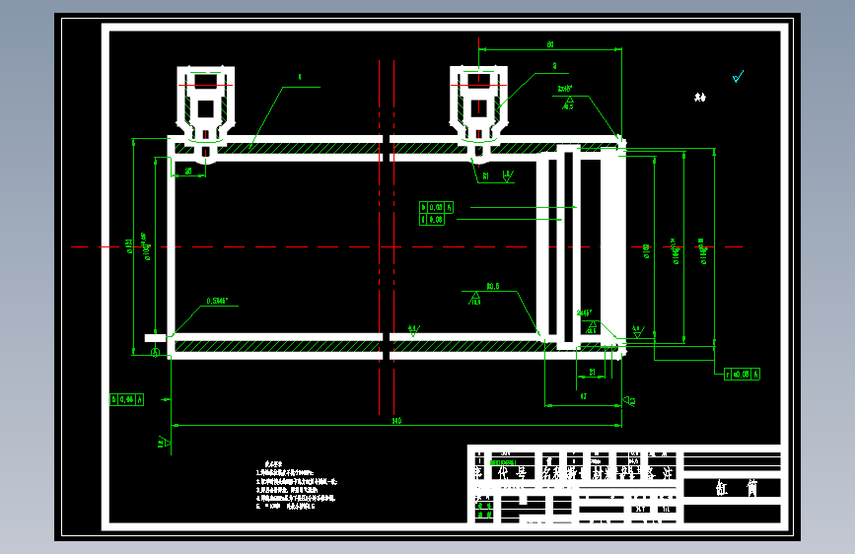
Task: Click the '缸筒' title block name
Action: point(737,488)
